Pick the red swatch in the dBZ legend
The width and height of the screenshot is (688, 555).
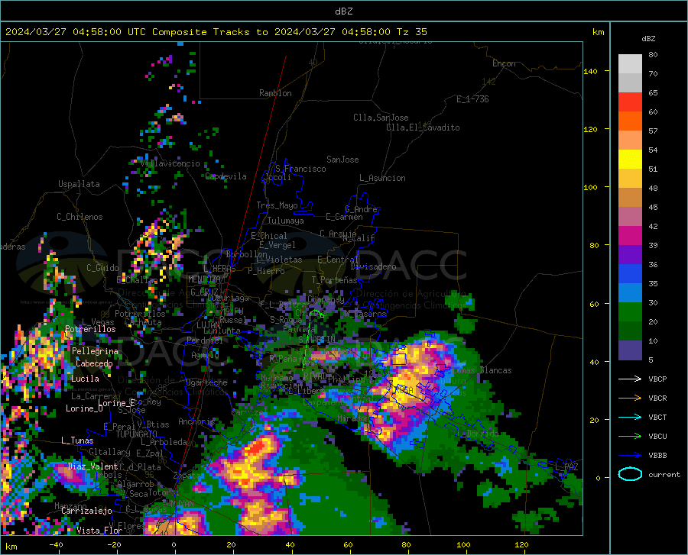click(630, 102)
